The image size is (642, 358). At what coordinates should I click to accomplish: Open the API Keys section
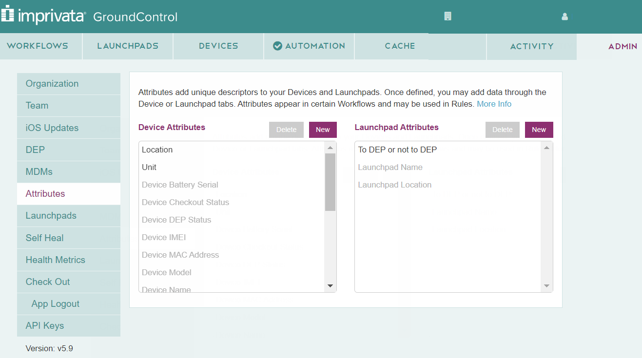click(69, 326)
